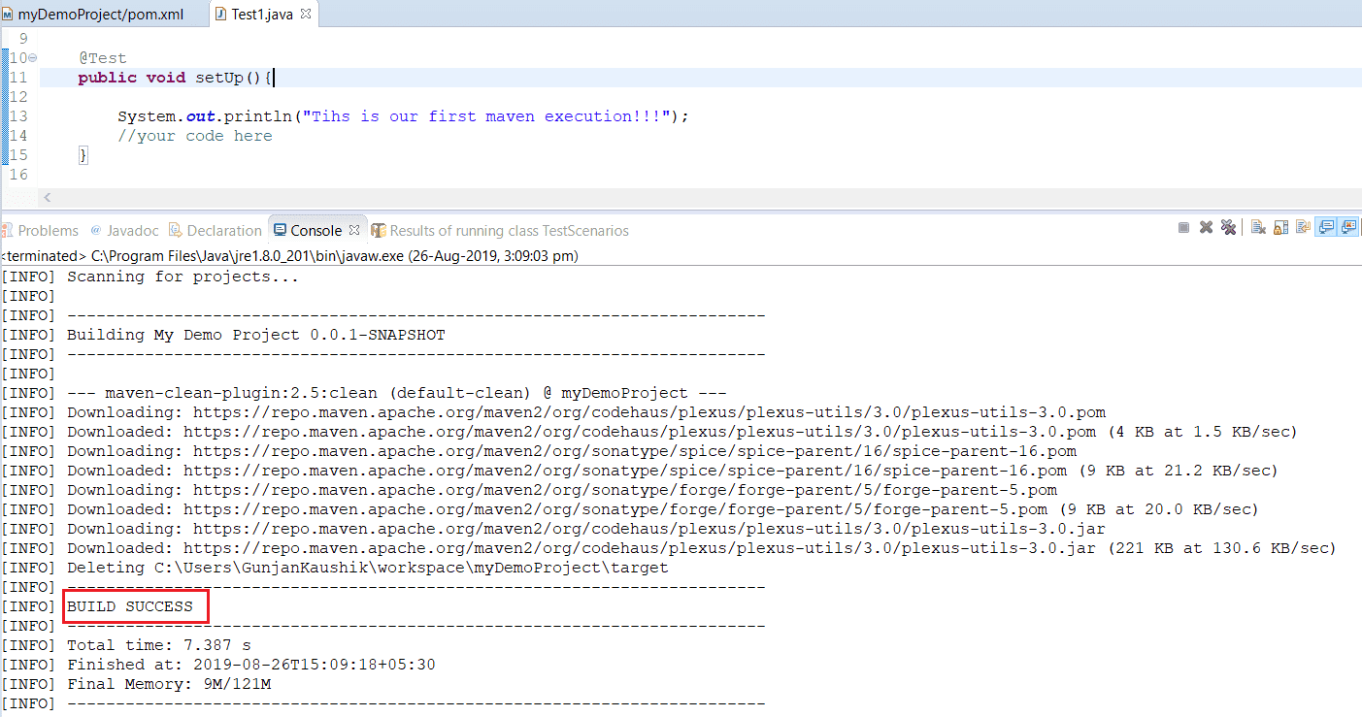This screenshot has height=717, width=1362.
Task: Click Remove Launch gray X icon
Action: [1206, 227]
